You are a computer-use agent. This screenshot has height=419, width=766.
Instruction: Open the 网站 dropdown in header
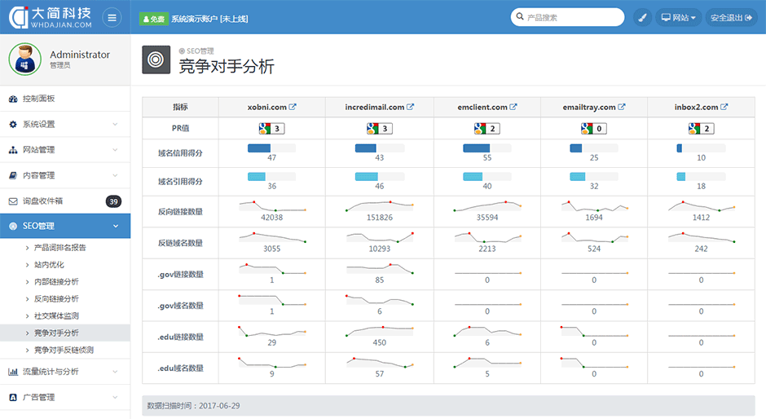[679, 17]
